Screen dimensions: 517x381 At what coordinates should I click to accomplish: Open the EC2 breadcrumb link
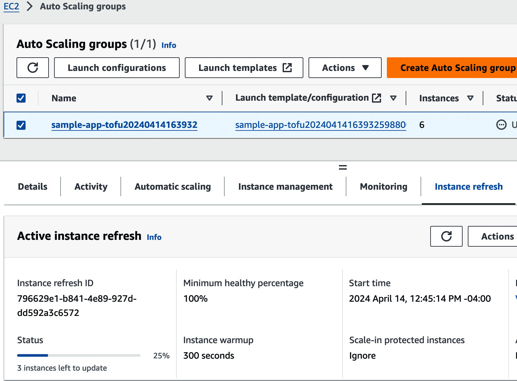11,6
